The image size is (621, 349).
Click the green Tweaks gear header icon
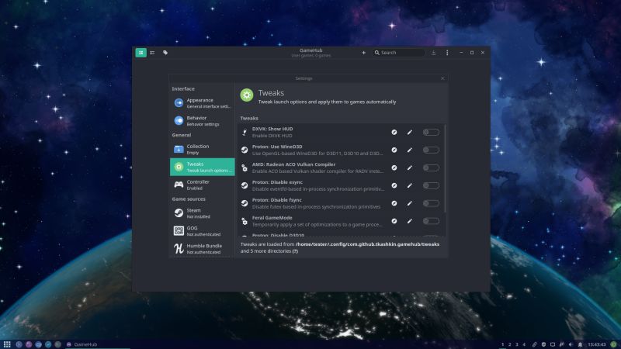[x=247, y=95]
